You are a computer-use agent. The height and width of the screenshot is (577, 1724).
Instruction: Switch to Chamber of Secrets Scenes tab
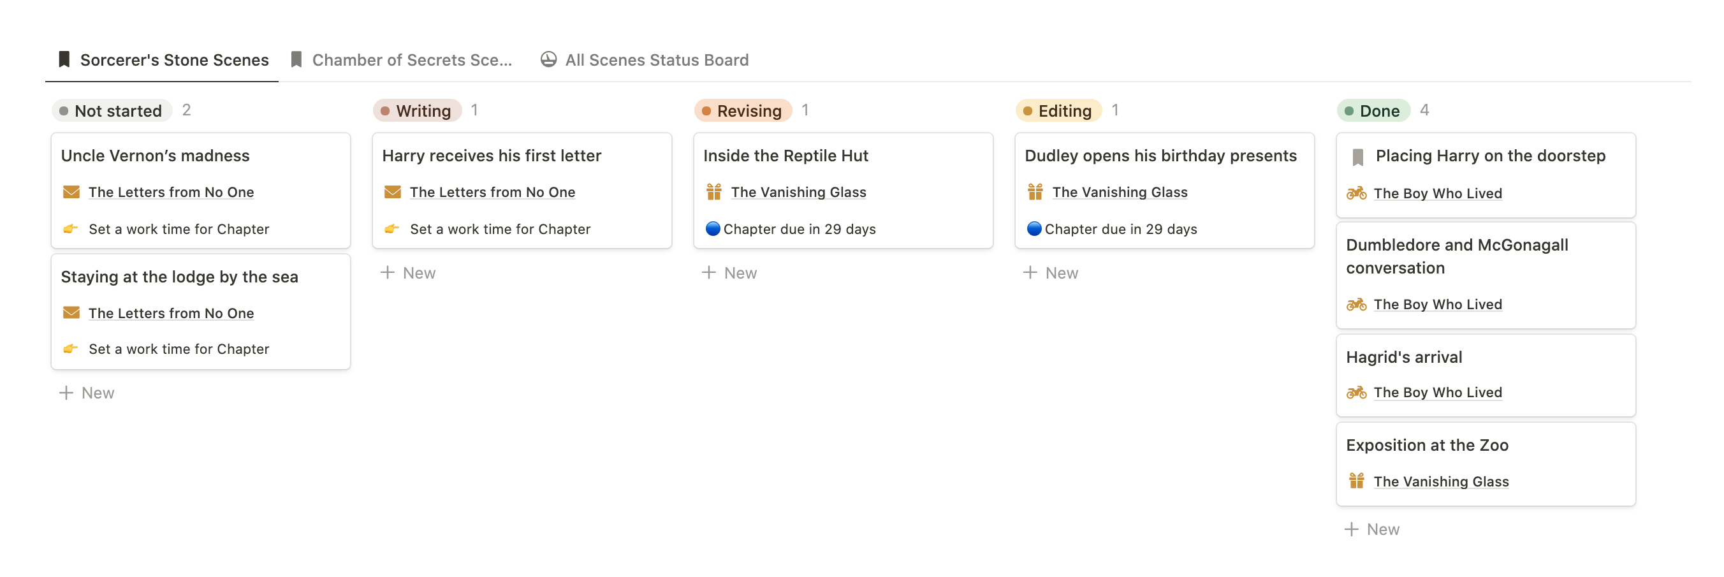coord(401,60)
